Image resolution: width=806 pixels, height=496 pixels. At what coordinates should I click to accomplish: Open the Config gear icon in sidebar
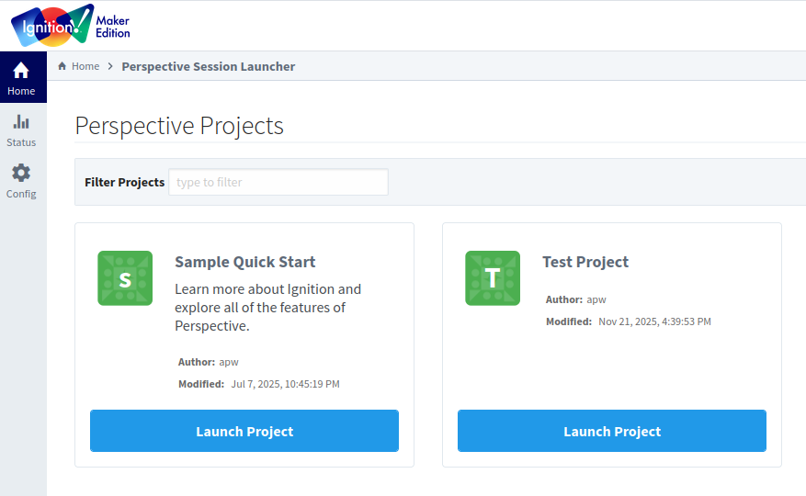[x=21, y=173]
